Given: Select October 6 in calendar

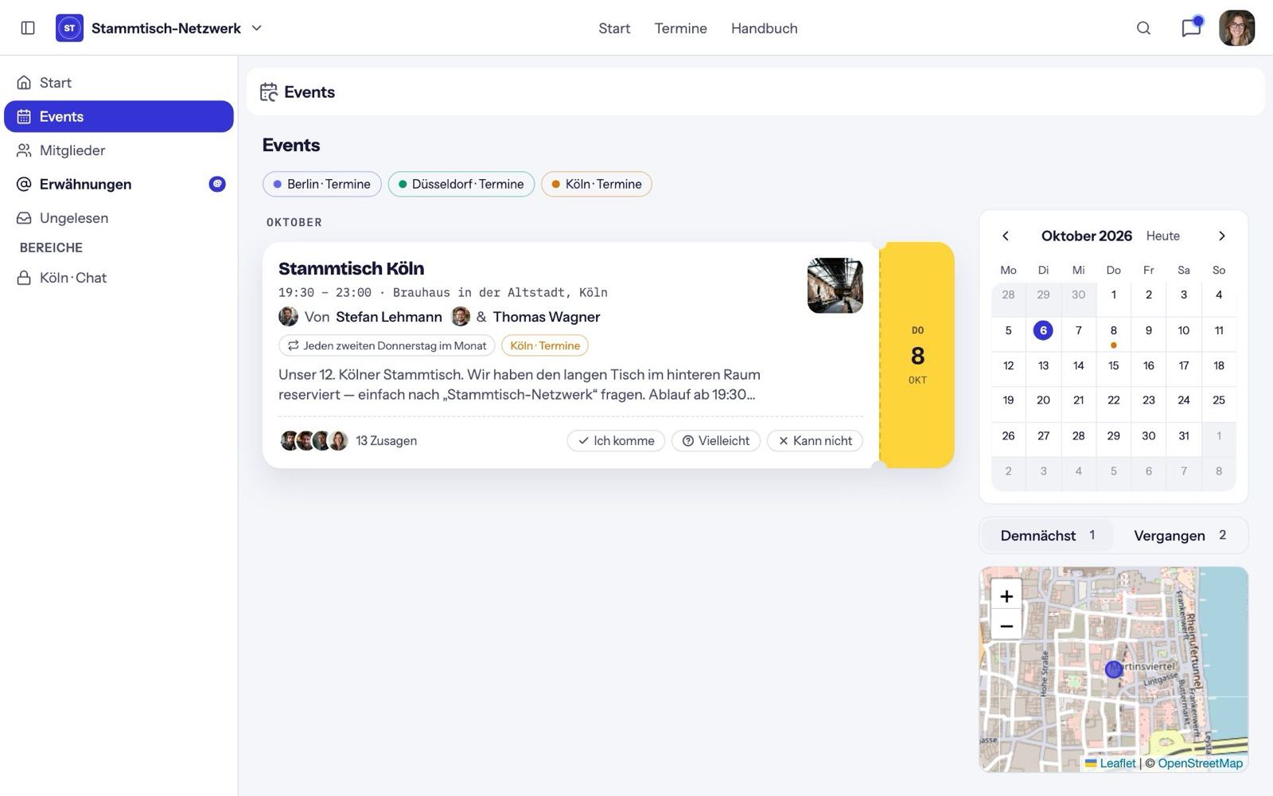Looking at the screenshot, I should (x=1043, y=330).
